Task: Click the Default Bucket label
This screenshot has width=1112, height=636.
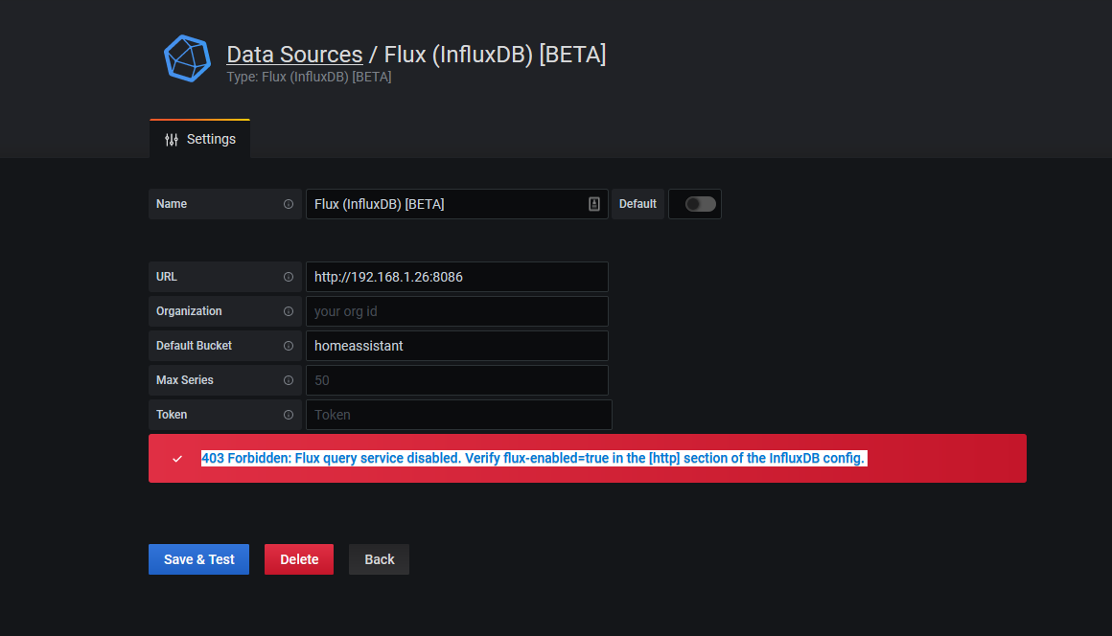Action: [194, 346]
